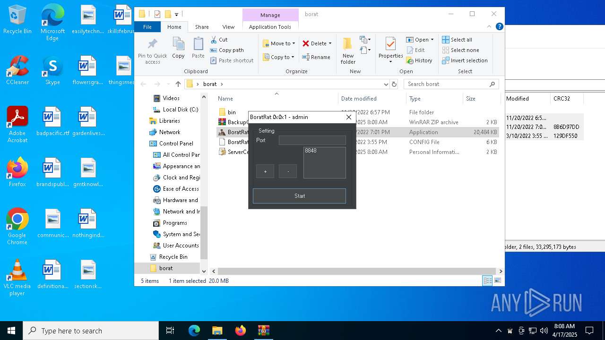Select Libraries in navigation pane
Image resolution: width=605 pixels, height=340 pixels.
[169, 121]
